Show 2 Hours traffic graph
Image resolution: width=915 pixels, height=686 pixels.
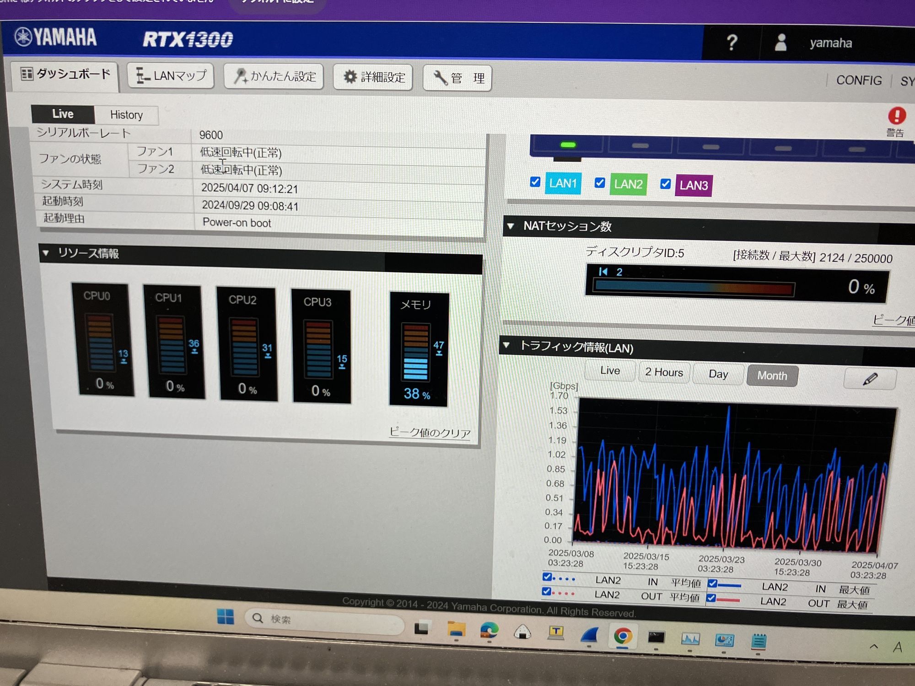tap(664, 372)
